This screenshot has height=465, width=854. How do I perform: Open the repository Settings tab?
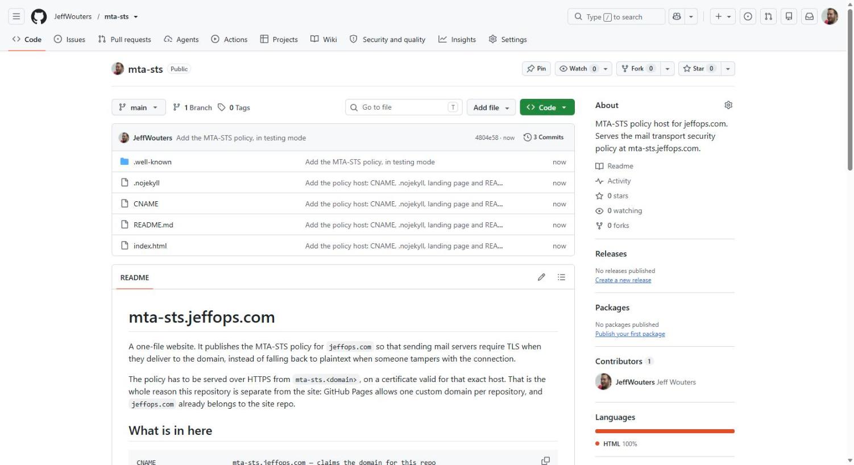pyautogui.click(x=508, y=39)
